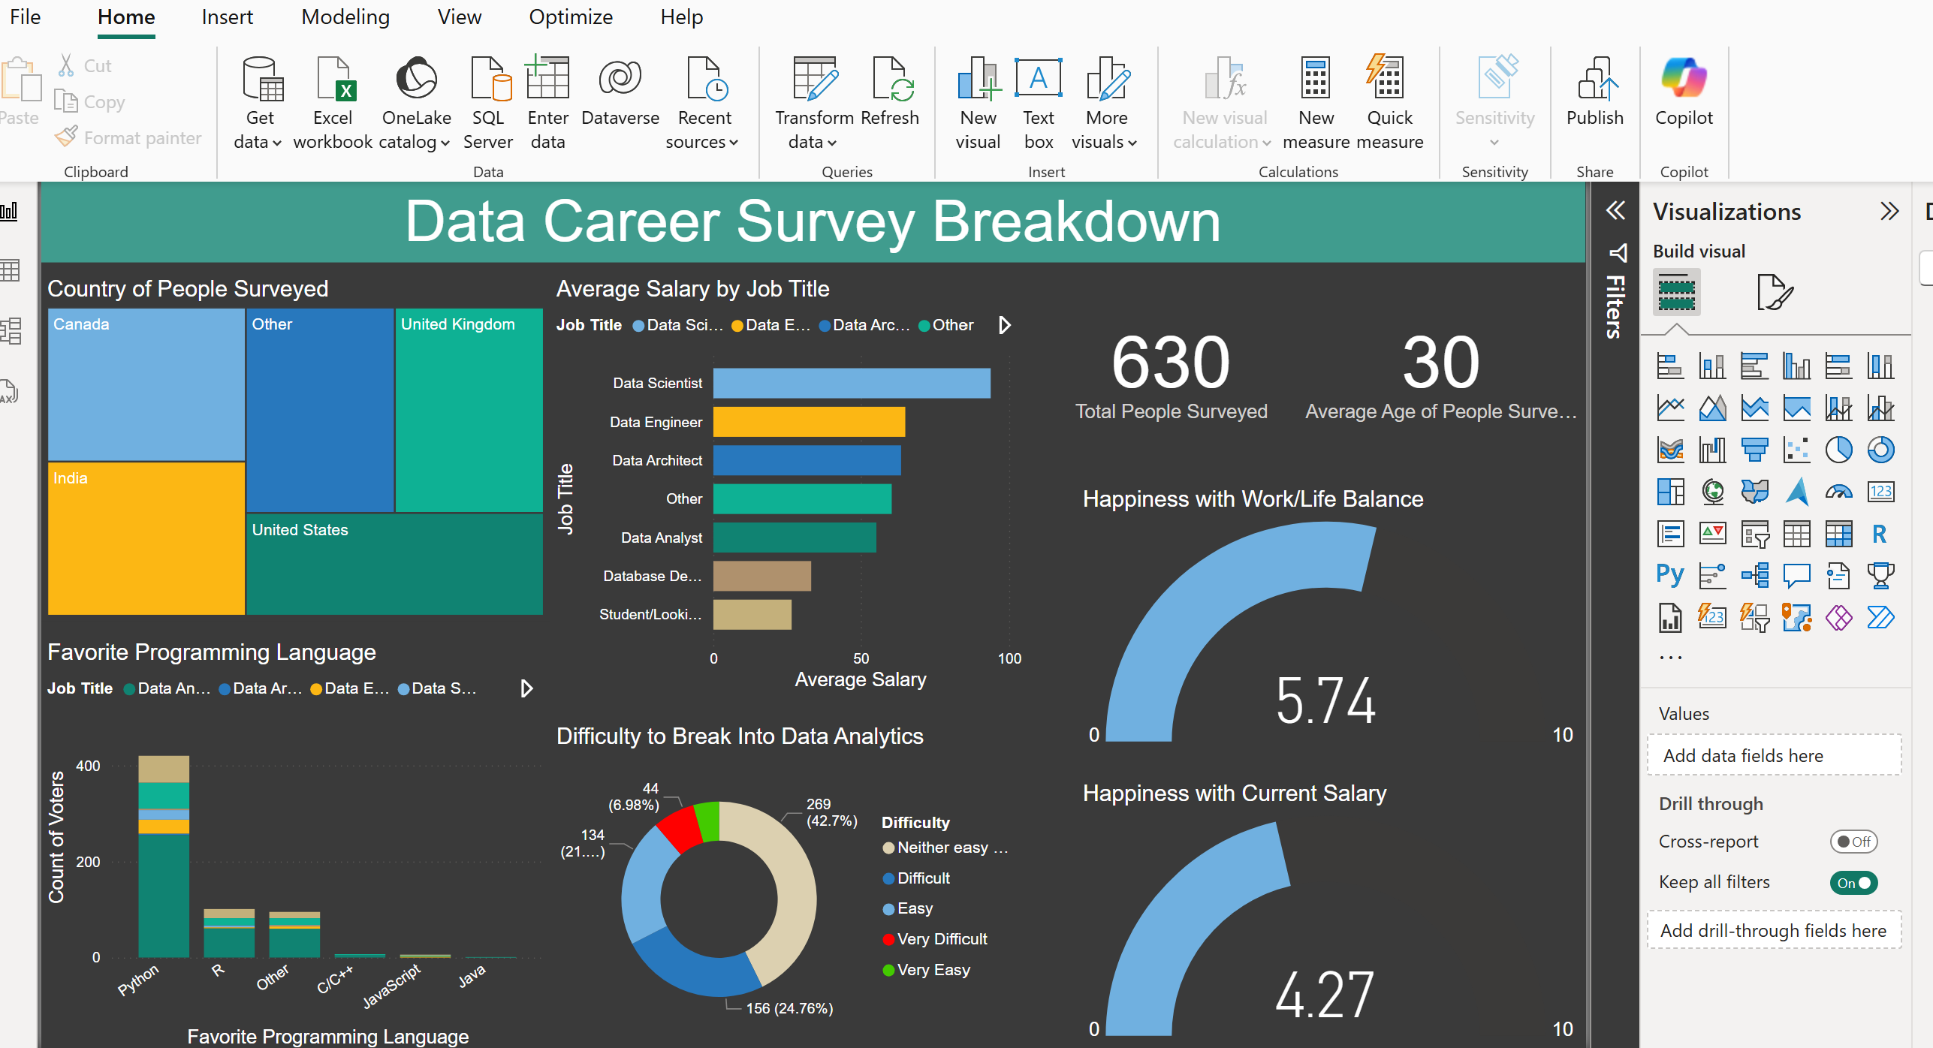The height and width of the screenshot is (1048, 1933).
Task: Switch to the Modeling ribbon tab
Action: tap(345, 17)
